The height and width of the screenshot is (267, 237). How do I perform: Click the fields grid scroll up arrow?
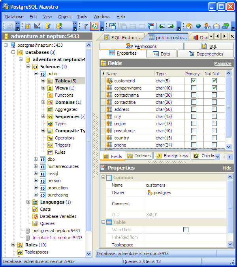(229, 73)
